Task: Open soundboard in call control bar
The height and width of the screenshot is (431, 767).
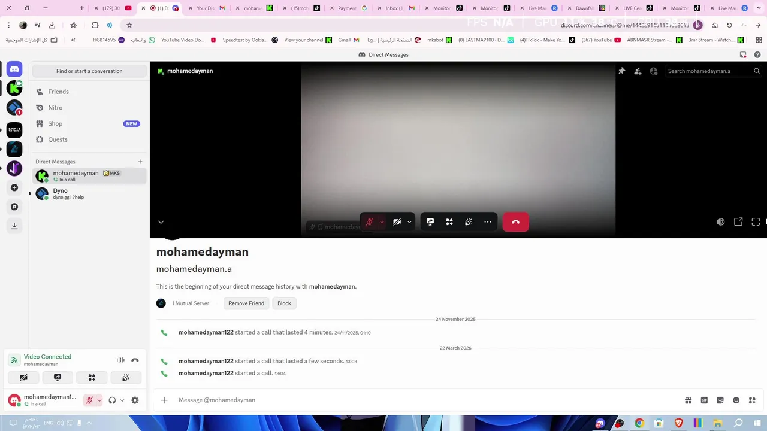Action: point(469,222)
